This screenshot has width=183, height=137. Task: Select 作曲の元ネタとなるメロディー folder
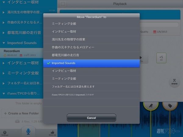[91, 47]
